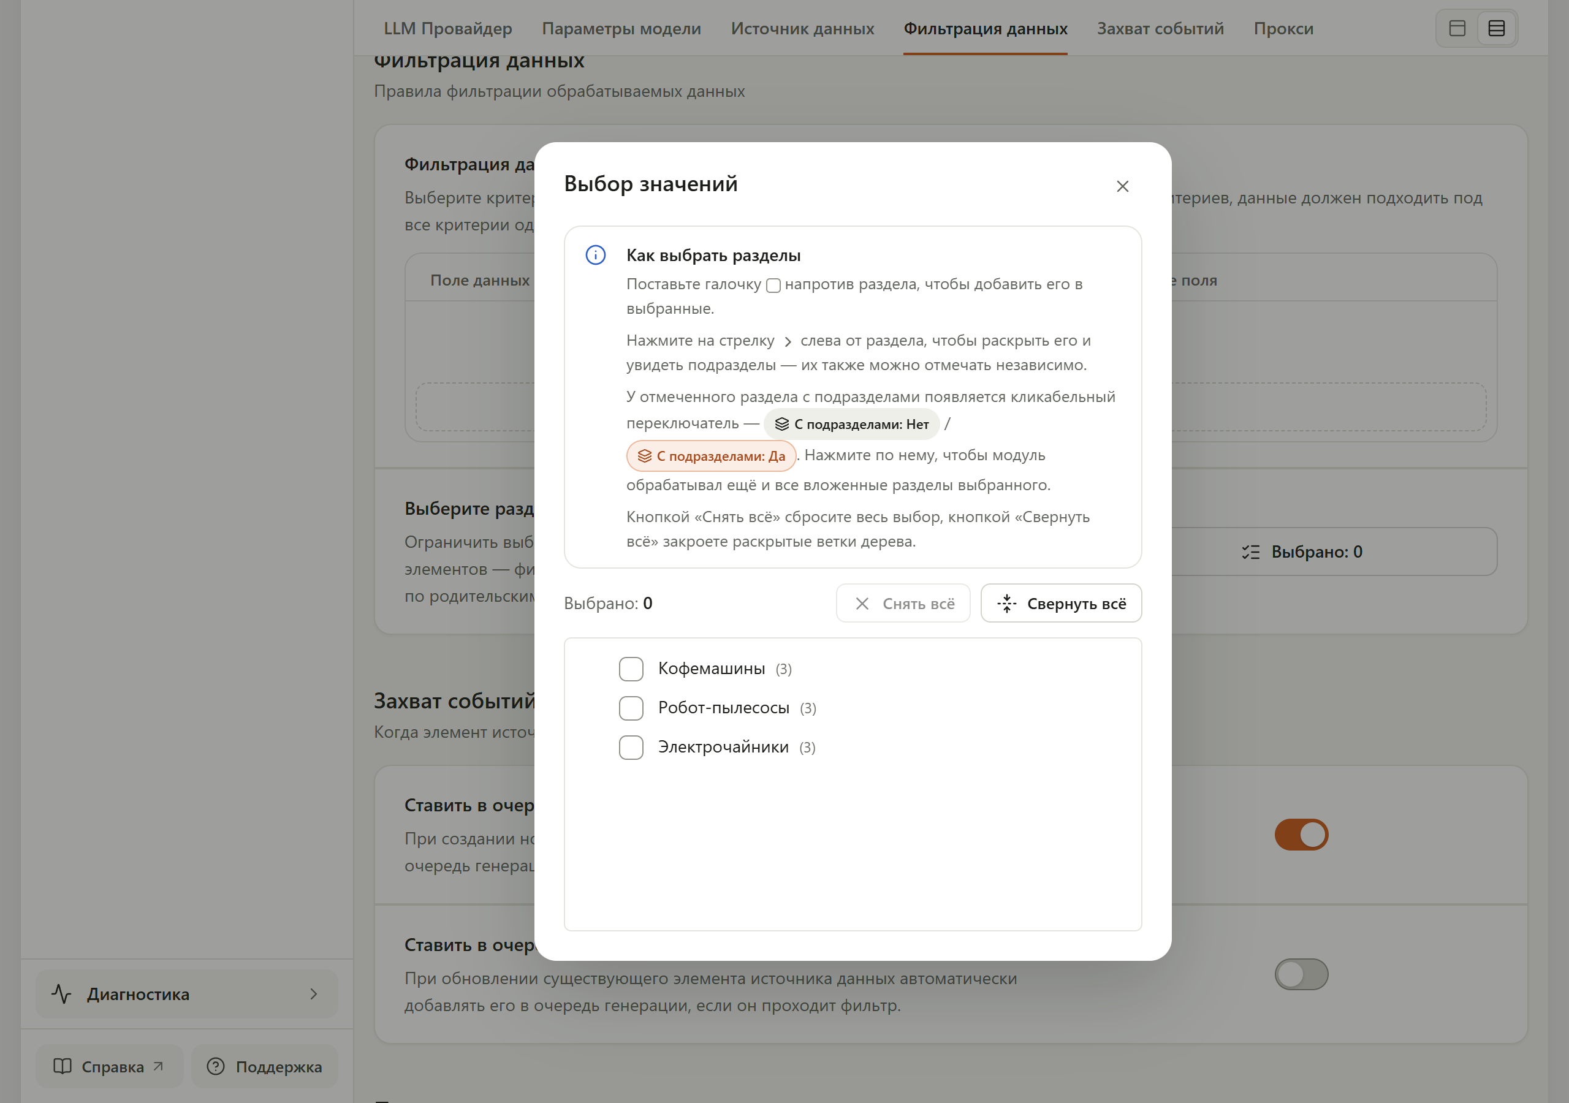This screenshot has width=1569, height=1103.
Task: Open the Прокси tab
Action: (x=1283, y=29)
